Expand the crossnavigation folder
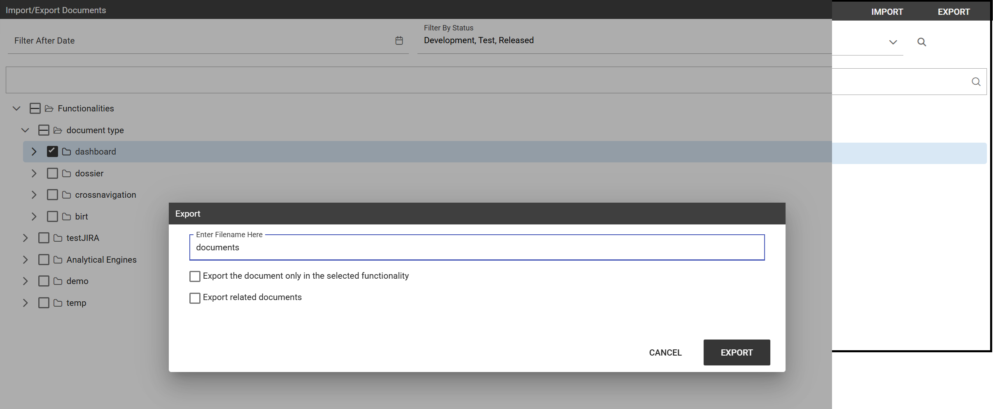 pyautogui.click(x=34, y=195)
